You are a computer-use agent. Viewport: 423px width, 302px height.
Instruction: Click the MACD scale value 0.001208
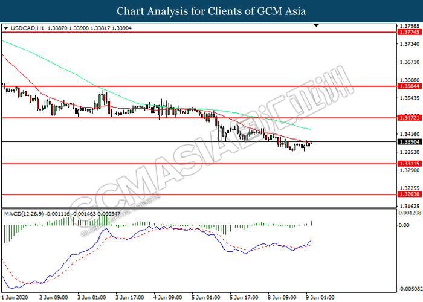(410, 213)
